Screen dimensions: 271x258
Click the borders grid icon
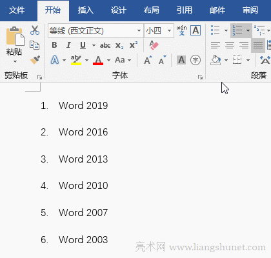click(237, 60)
